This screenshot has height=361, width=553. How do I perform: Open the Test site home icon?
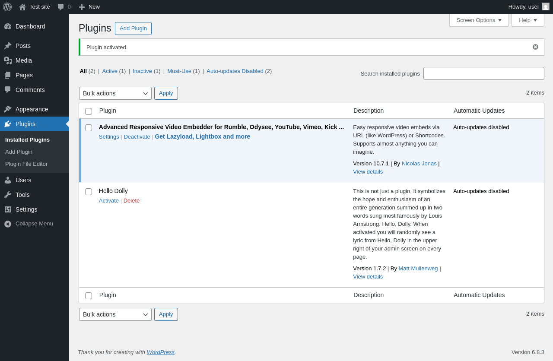pos(22,7)
